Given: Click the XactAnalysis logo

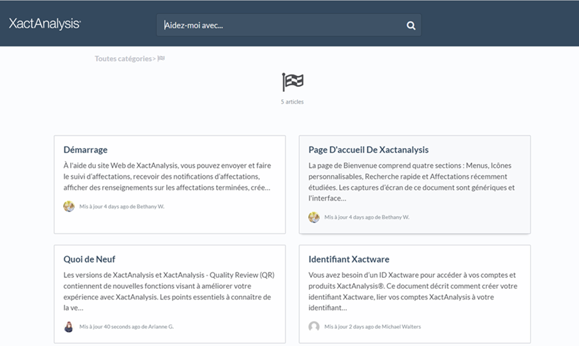Looking at the screenshot, I should [44, 24].
